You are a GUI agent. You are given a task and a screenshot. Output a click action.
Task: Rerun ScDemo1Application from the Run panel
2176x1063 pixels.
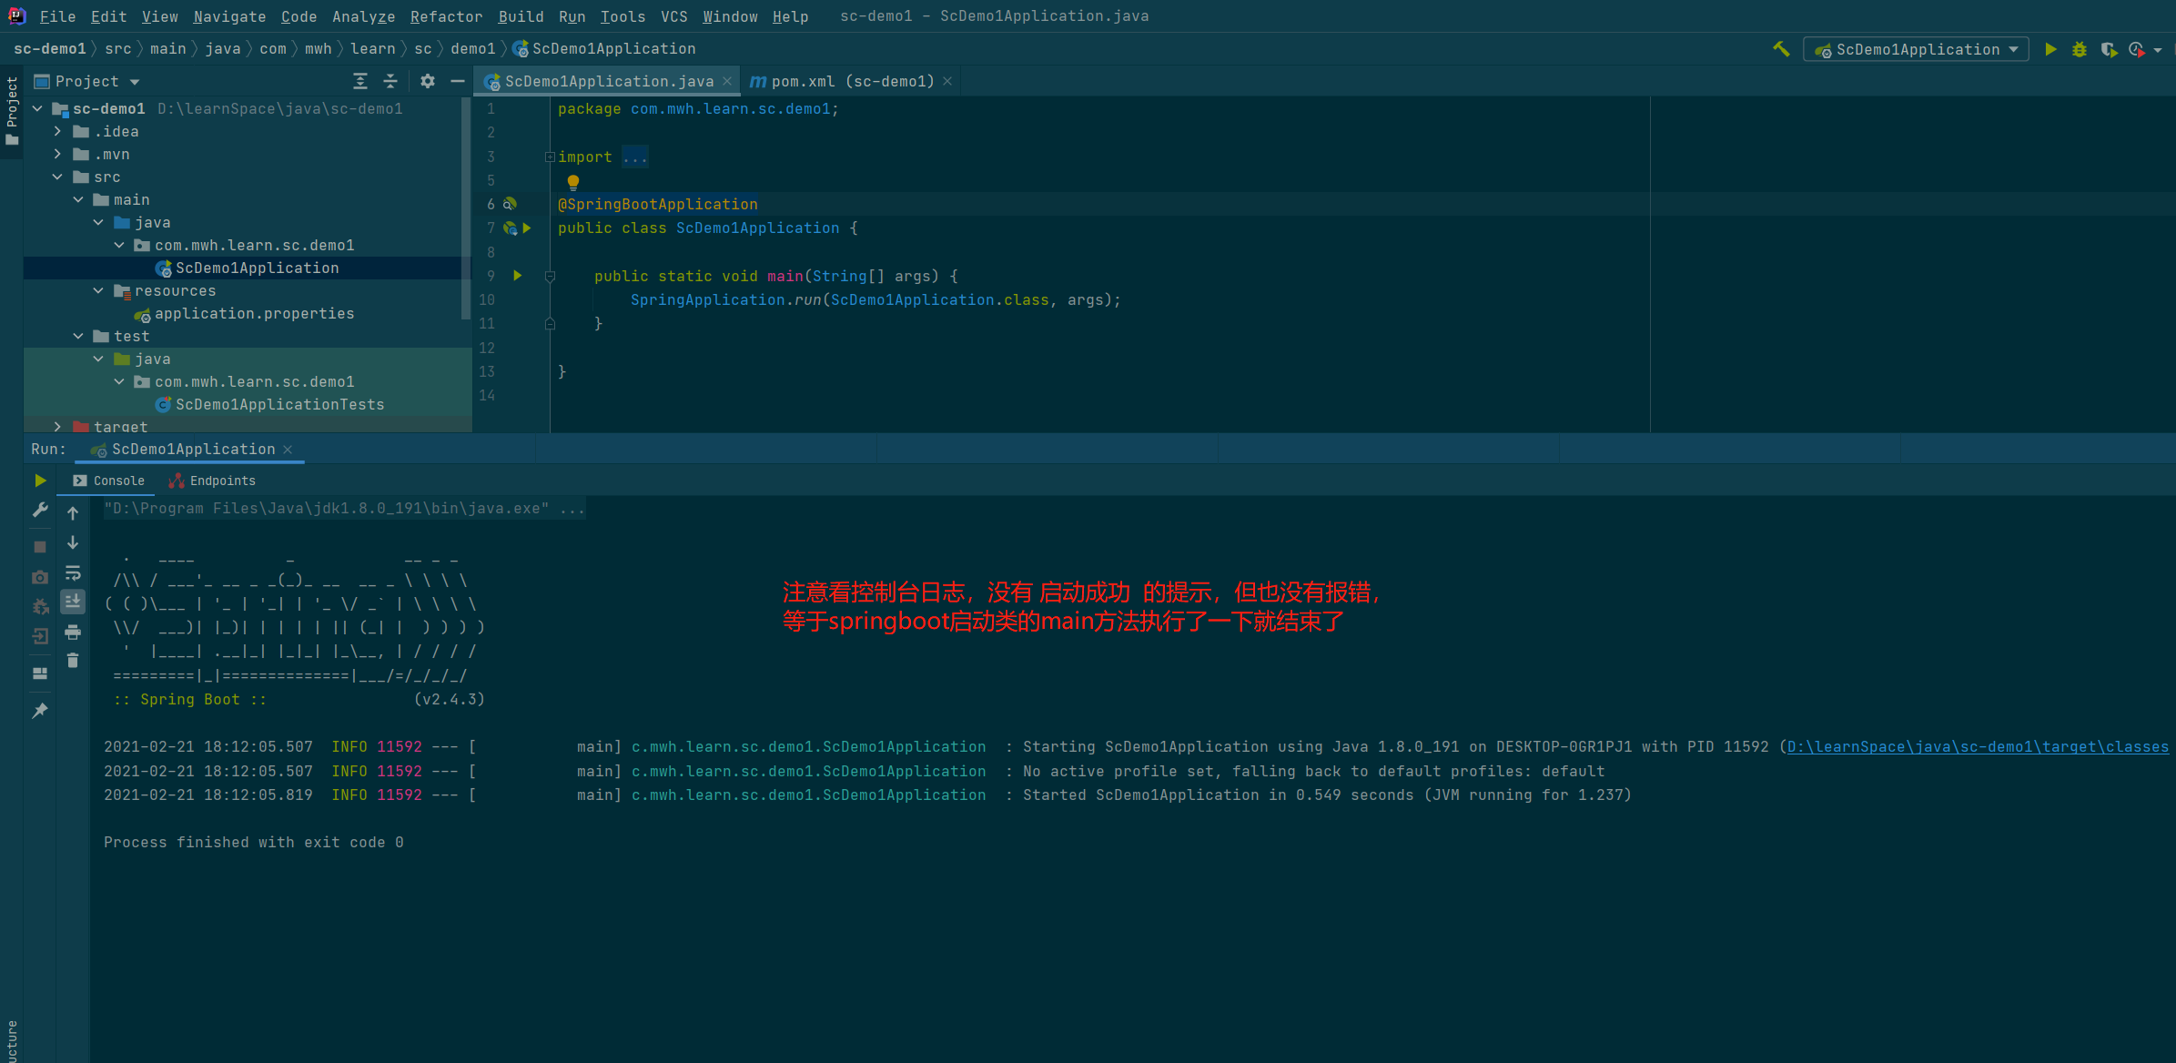40,481
